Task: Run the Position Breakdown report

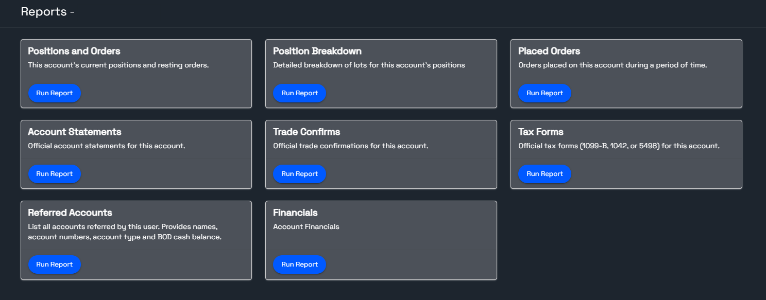Action: point(299,93)
